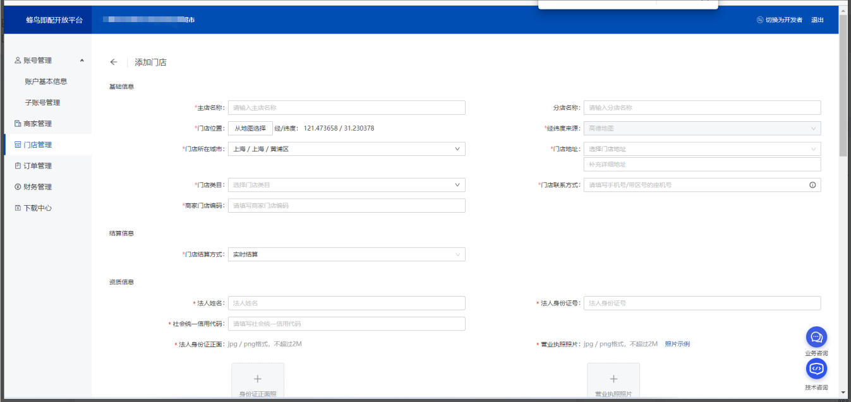851x402 pixels.
Task: Click the 法人姓名 input field
Action: pos(346,303)
